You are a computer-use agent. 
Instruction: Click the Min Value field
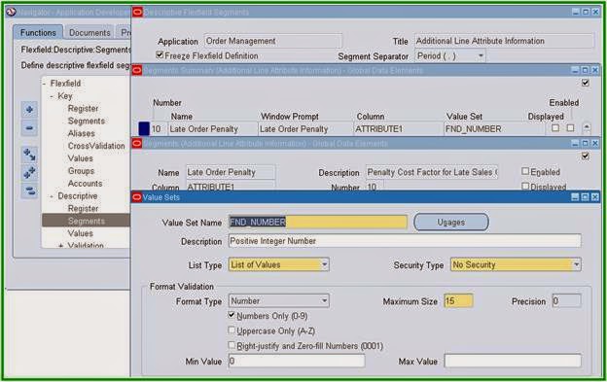[x=296, y=362]
